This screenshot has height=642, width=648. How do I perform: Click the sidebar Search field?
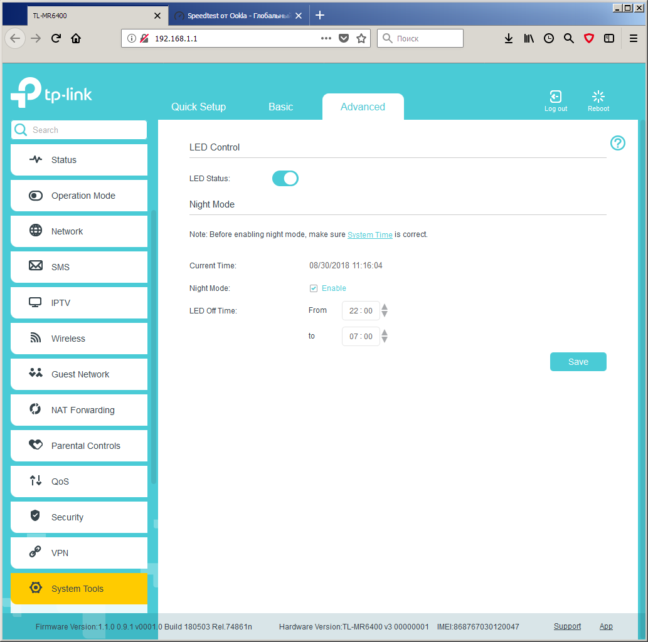pos(79,130)
